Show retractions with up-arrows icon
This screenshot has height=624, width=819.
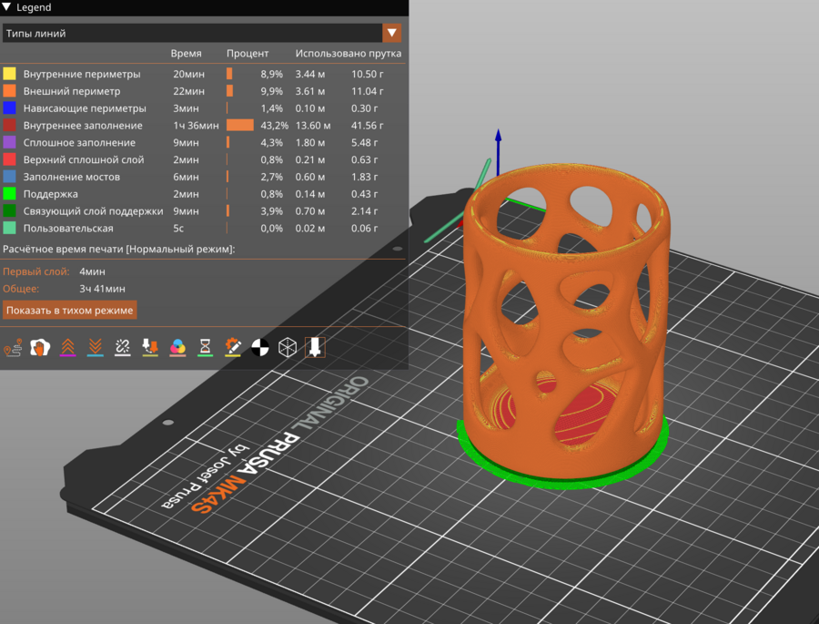[x=67, y=347]
